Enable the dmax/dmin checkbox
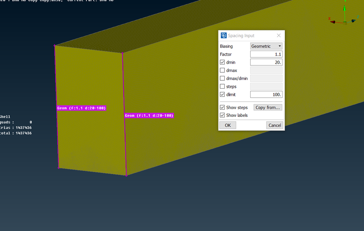The width and height of the screenshot is (364, 231). point(222,78)
